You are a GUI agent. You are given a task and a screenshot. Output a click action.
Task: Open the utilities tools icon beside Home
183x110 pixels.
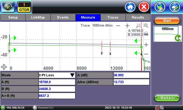160,7
